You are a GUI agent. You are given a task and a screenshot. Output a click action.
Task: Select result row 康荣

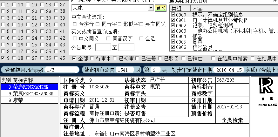[x=30, y=100]
